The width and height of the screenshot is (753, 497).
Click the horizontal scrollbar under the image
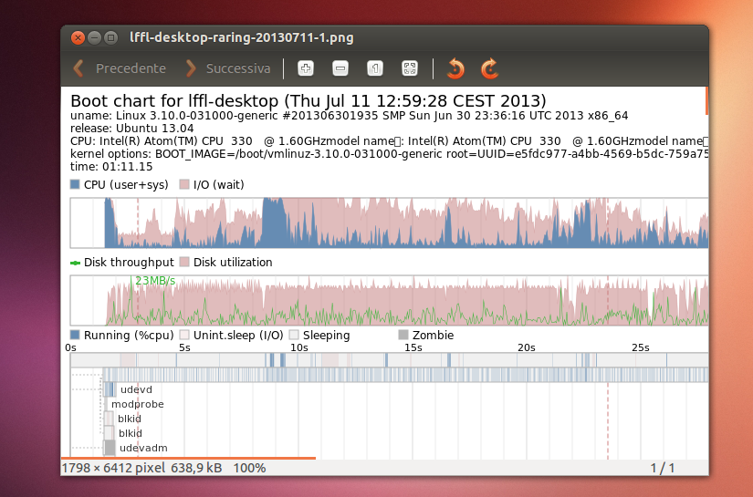point(188,457)
